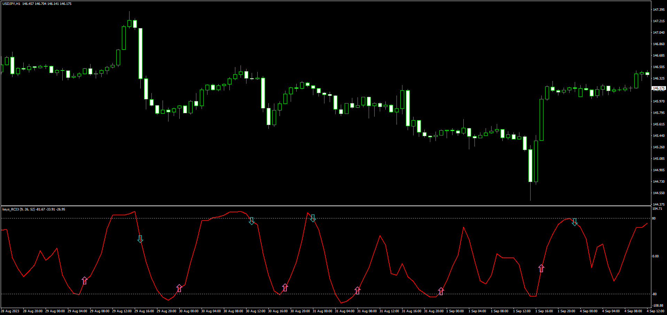Click the pink up arrow near 29 Aug 04:00
Screen dimensions: 667x315
coord(85,281)
